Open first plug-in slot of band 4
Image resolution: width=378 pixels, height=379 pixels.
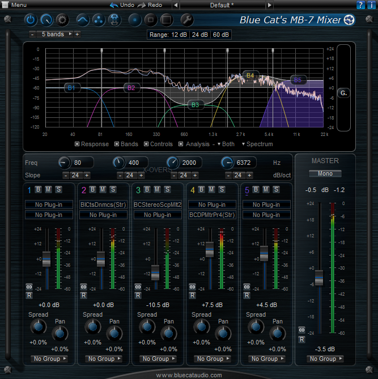point(212,205)
